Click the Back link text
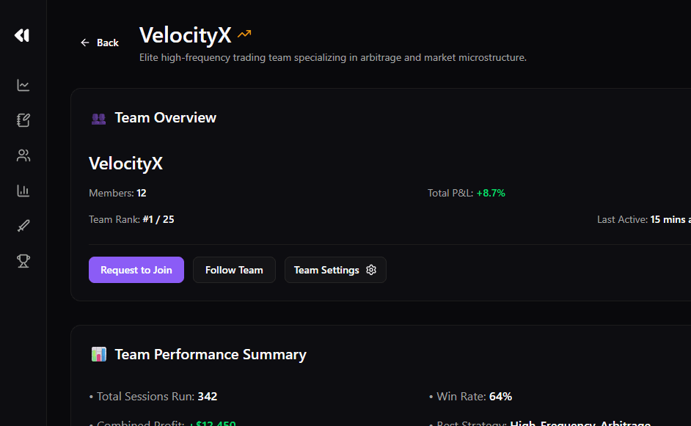The width and height of the screenshot is (691, 426). 108,43
